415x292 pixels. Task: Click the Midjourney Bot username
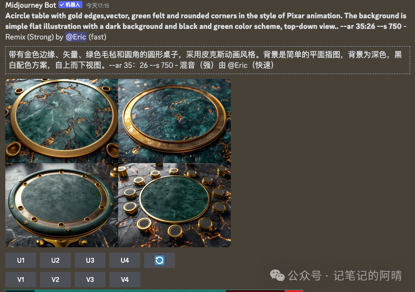point(31,5)
